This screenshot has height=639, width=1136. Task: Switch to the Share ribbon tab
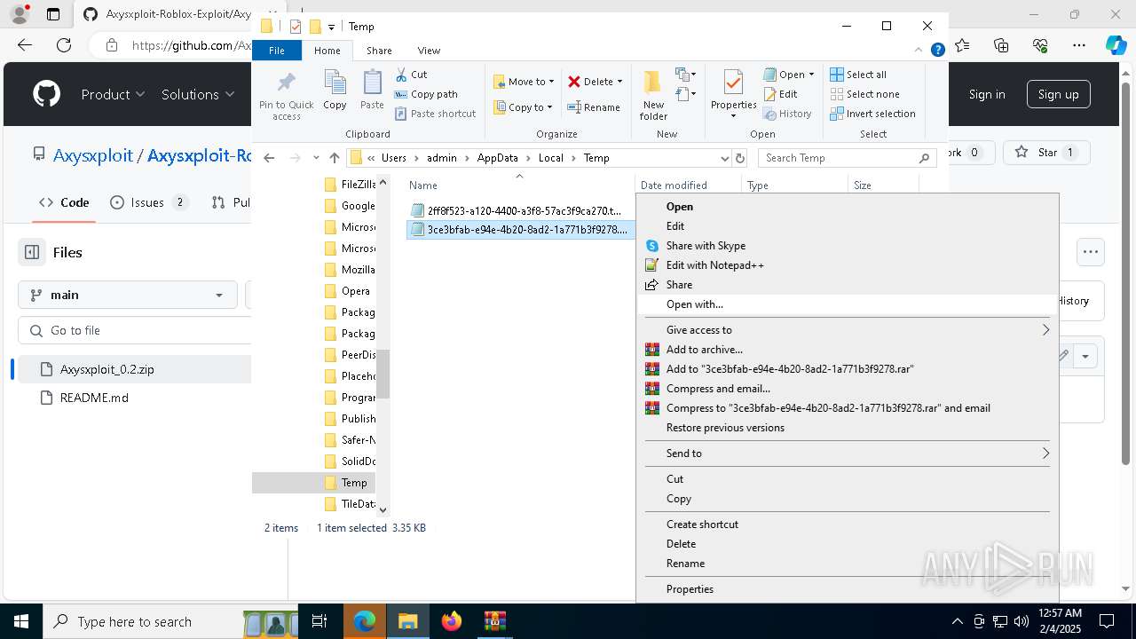point(379,51)
